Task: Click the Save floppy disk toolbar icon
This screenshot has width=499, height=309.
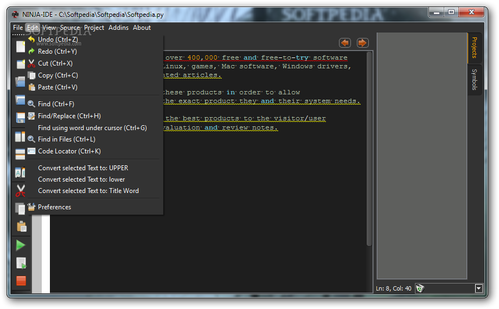Action: coord(21,118)
